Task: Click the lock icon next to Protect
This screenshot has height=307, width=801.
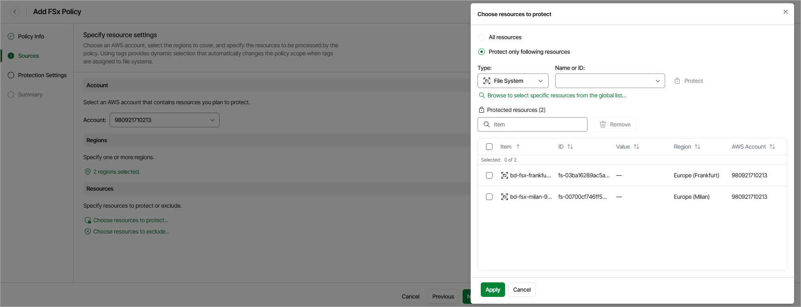Action: pos(677,81)
